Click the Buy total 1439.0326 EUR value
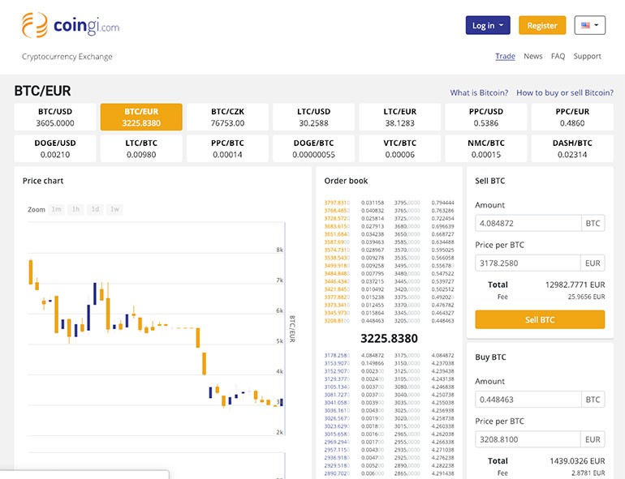 [x=577, y=461]
